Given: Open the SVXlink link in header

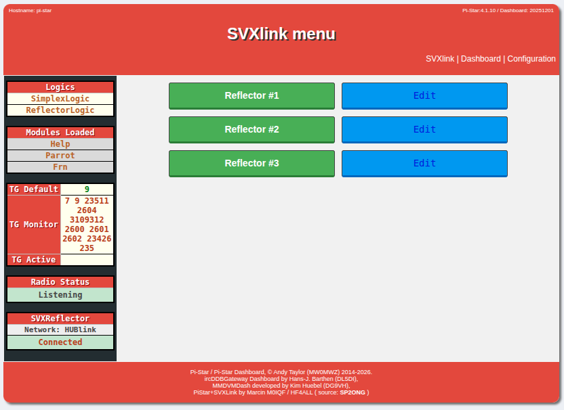Looking at the screenshot, I should pyautogui.click(x=440, y=59).
